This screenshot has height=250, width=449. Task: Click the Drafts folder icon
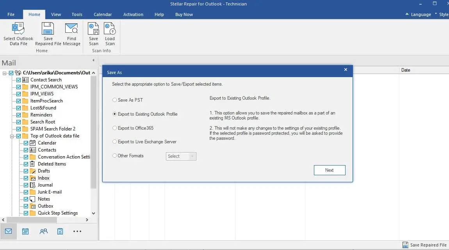(x=33, y=171)
